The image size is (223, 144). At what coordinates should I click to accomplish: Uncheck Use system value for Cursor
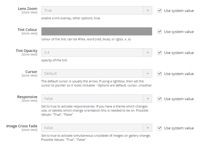160,74
